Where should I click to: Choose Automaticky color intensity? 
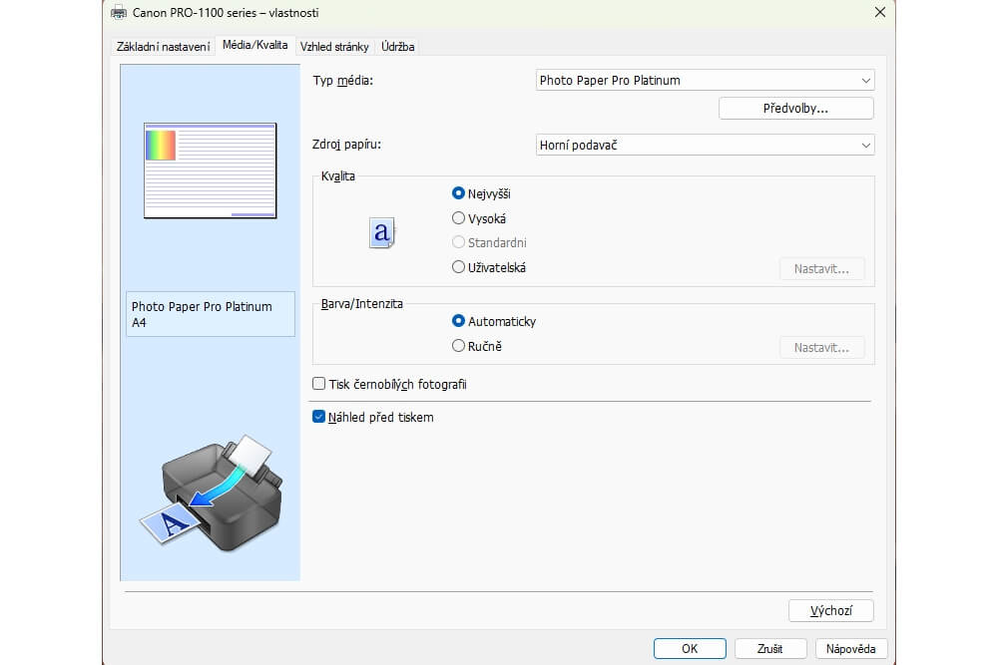459,321
